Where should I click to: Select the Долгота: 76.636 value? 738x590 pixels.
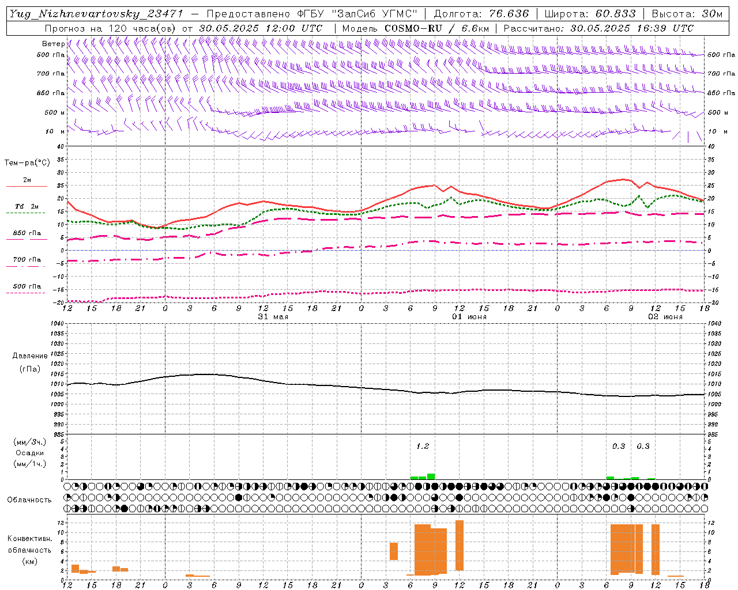481,14
